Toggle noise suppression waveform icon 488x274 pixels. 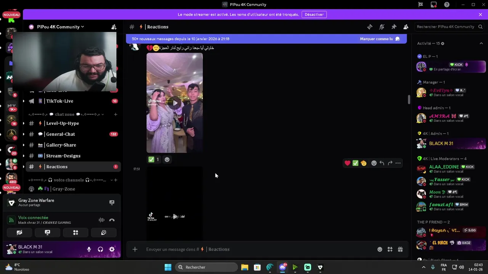(x=101, y=220)
